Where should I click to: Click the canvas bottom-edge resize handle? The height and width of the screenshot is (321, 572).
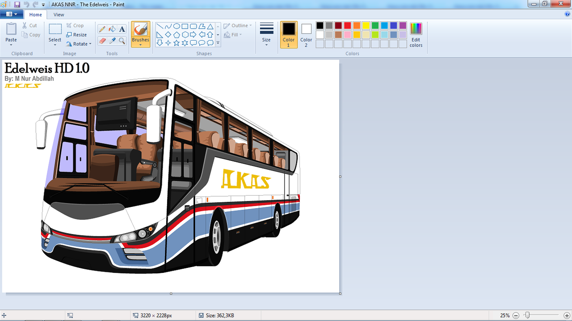tap(171, 293)
